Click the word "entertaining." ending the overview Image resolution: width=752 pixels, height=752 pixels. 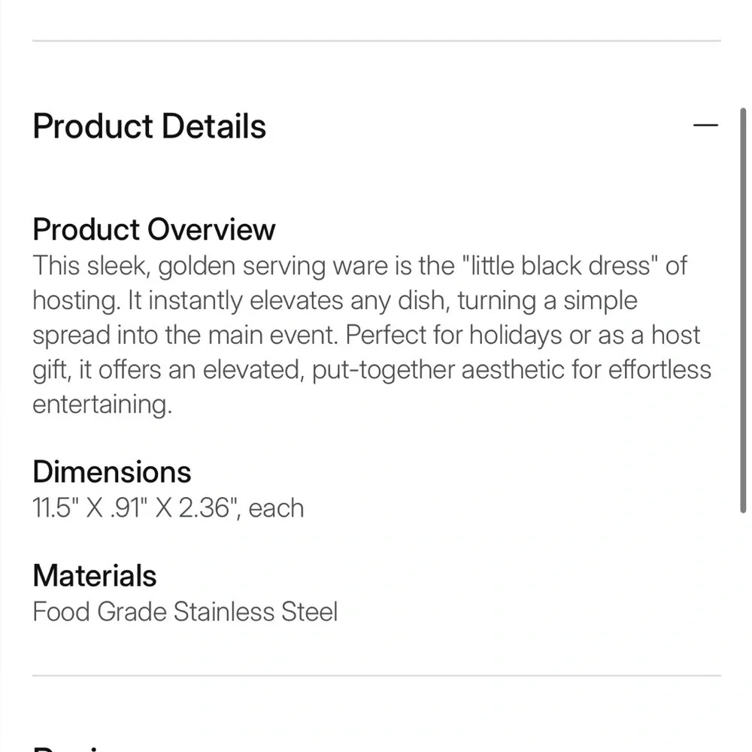[102, 405]
